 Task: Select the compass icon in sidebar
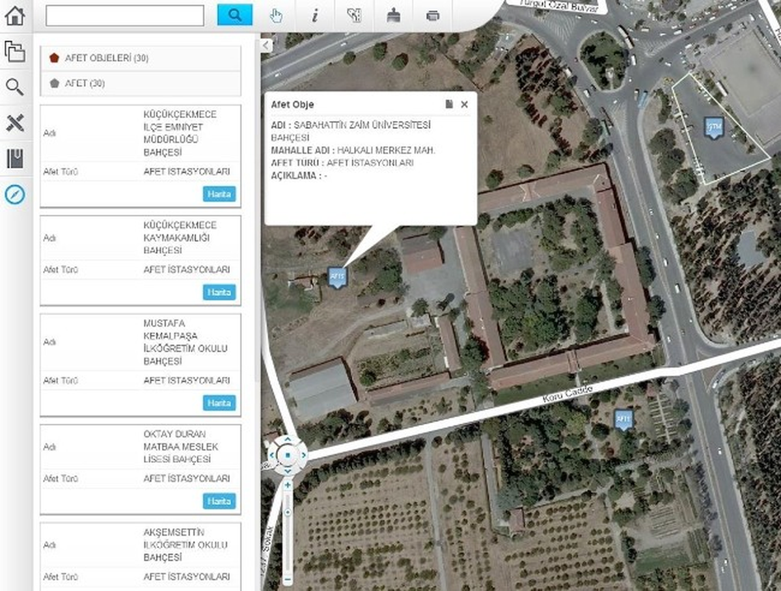[x=14, y=193]
